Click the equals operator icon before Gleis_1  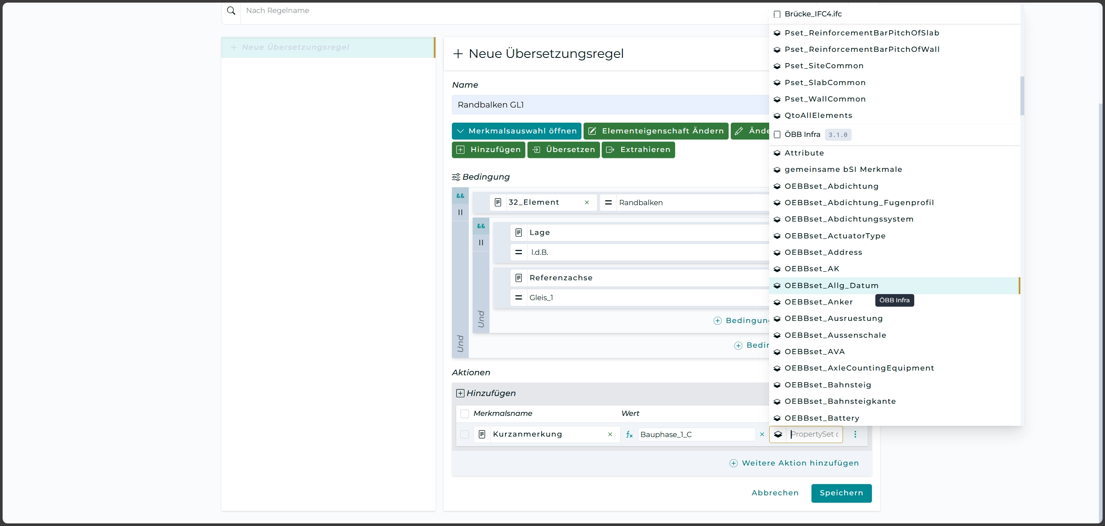point(519,298)
